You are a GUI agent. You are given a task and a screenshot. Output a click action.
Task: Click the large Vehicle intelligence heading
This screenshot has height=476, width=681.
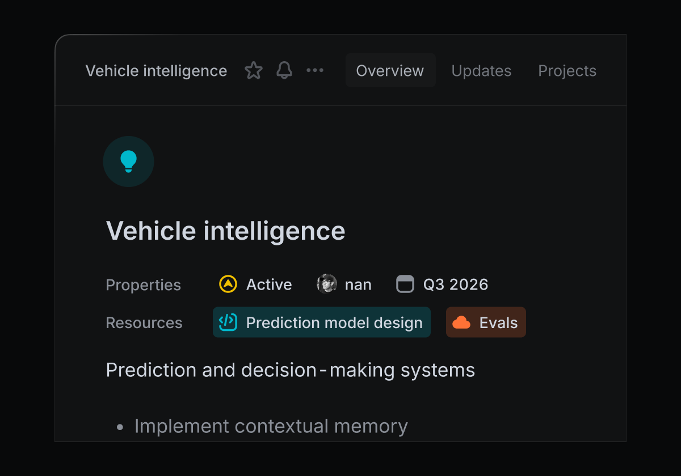[x=226, y=231]
